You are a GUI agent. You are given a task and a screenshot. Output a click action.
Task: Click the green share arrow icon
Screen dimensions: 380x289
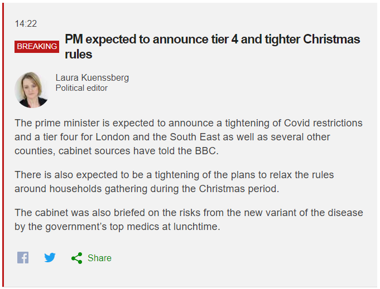pos(77,258)
